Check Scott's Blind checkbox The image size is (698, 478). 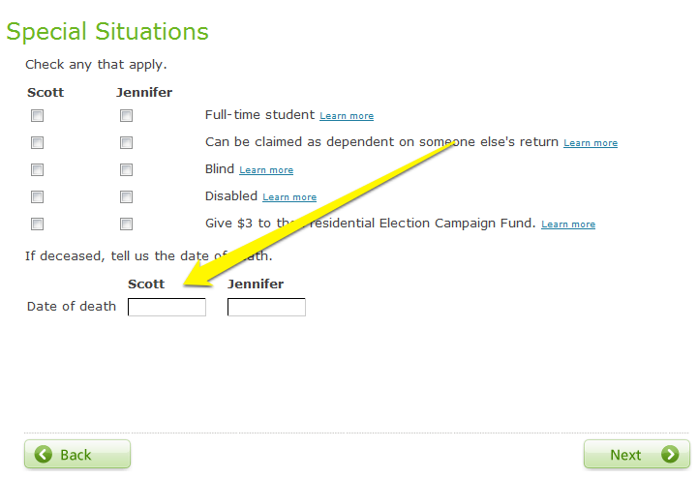[38, 170]
